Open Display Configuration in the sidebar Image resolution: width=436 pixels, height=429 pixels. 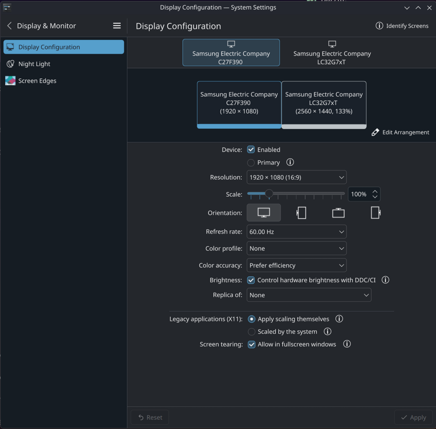click(x=64, y=47)
